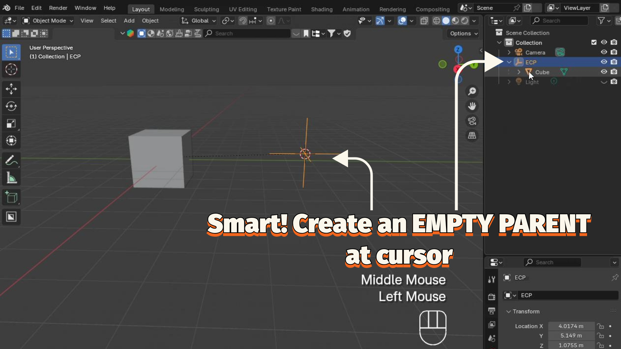Expand the Cube tree item
The width and height of the screenshot is (621, 349).
(519, 72)
